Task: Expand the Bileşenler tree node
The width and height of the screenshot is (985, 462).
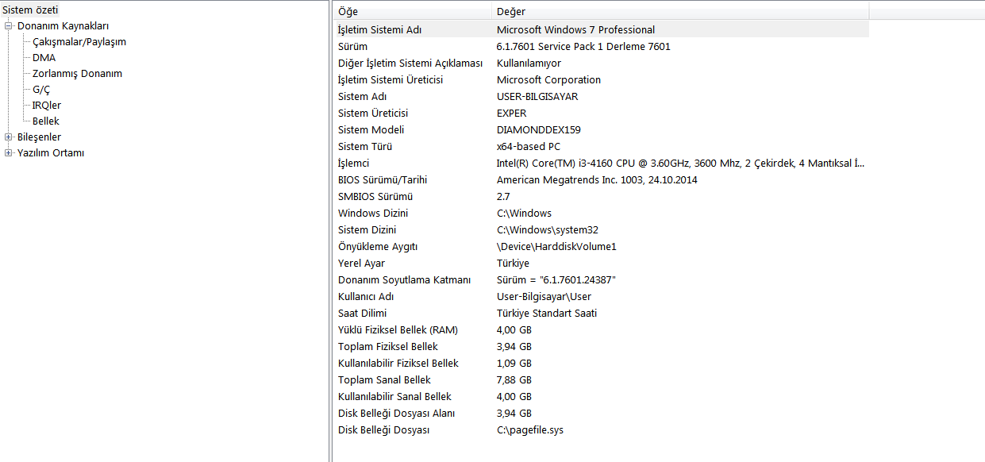Action: (9, 137)
